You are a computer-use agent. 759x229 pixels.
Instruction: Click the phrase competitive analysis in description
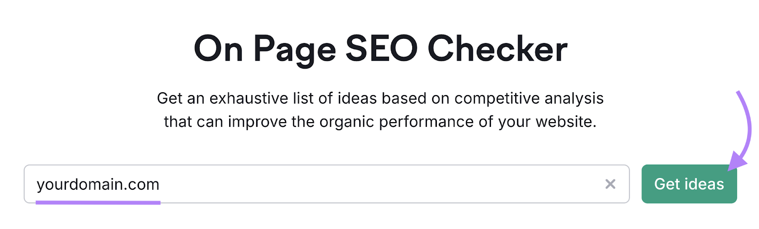pos(529,98)
